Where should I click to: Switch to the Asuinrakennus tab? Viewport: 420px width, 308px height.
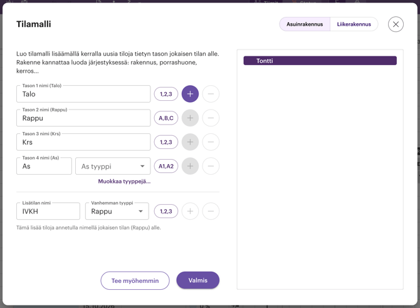tap(305, 24)
